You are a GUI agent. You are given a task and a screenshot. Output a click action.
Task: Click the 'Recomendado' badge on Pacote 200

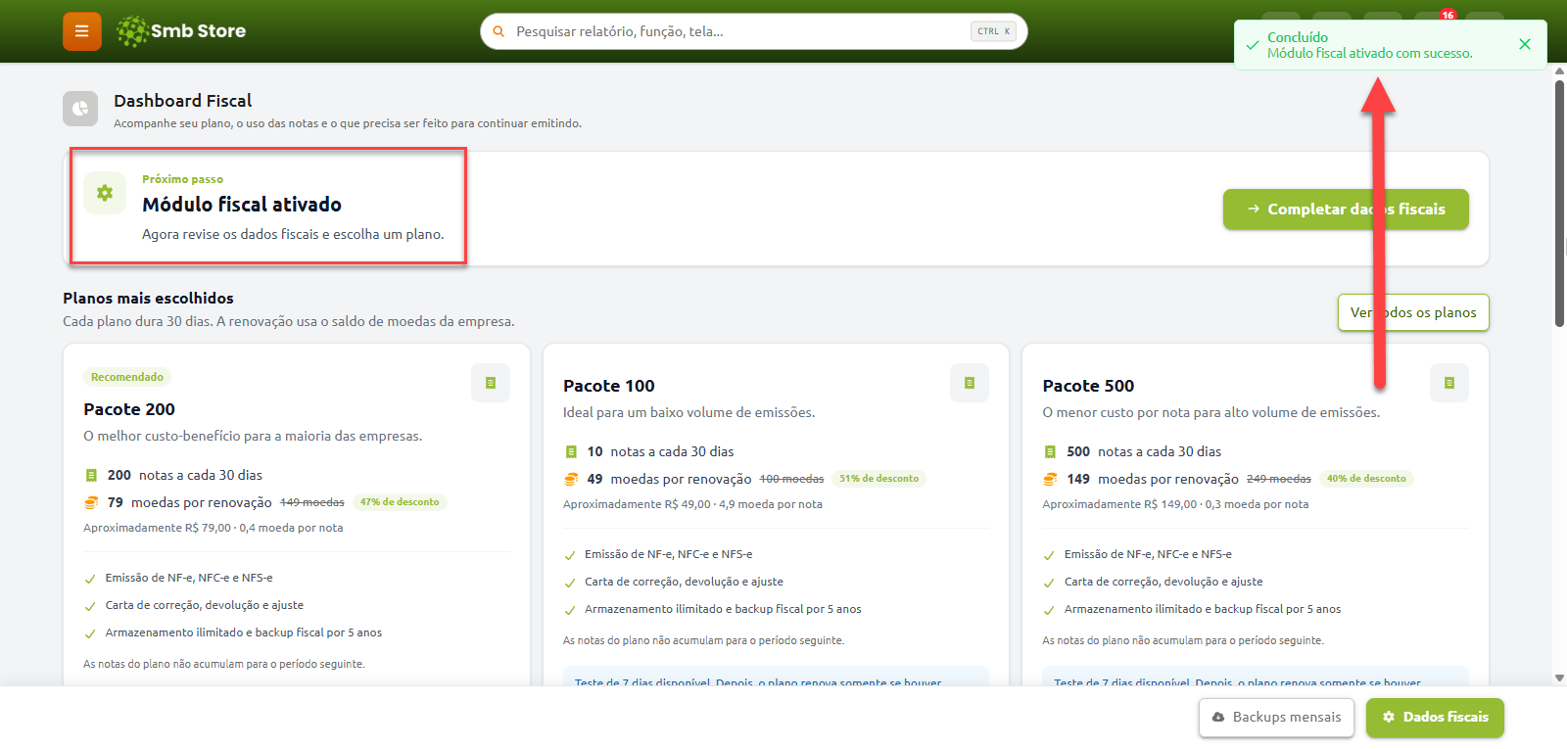(127, 377)
